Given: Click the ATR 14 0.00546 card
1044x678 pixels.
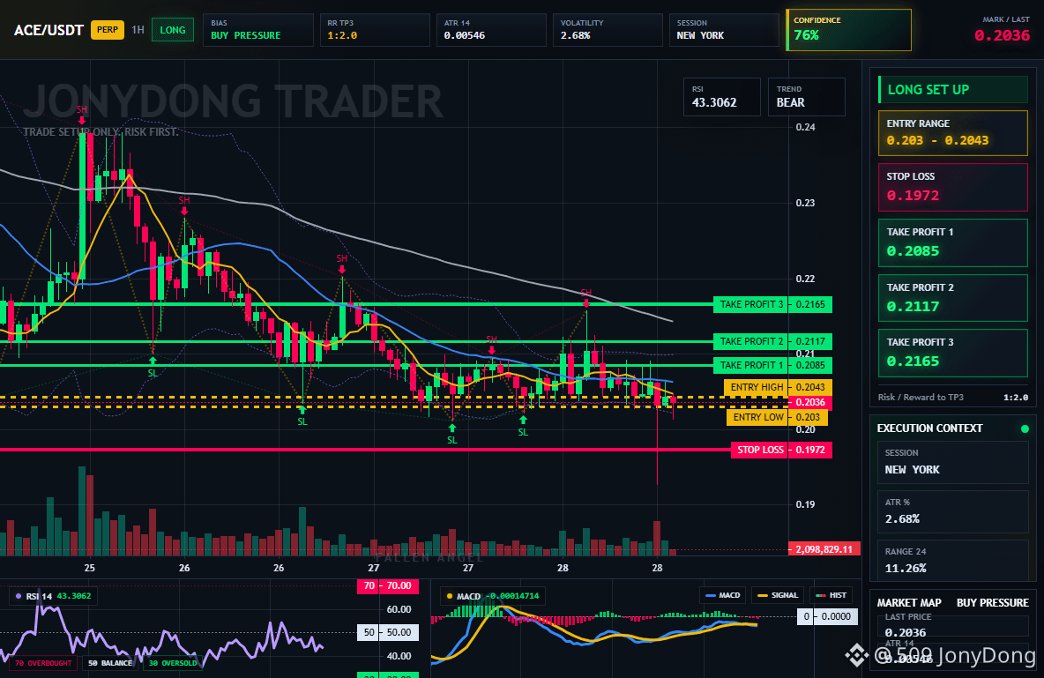Looking at the screenshot, I should point(491,30).
